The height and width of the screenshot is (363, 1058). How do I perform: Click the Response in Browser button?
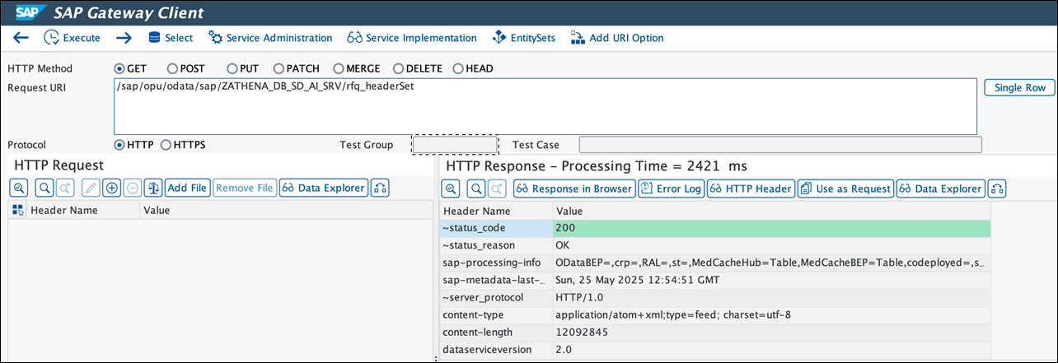pos(573,189)
